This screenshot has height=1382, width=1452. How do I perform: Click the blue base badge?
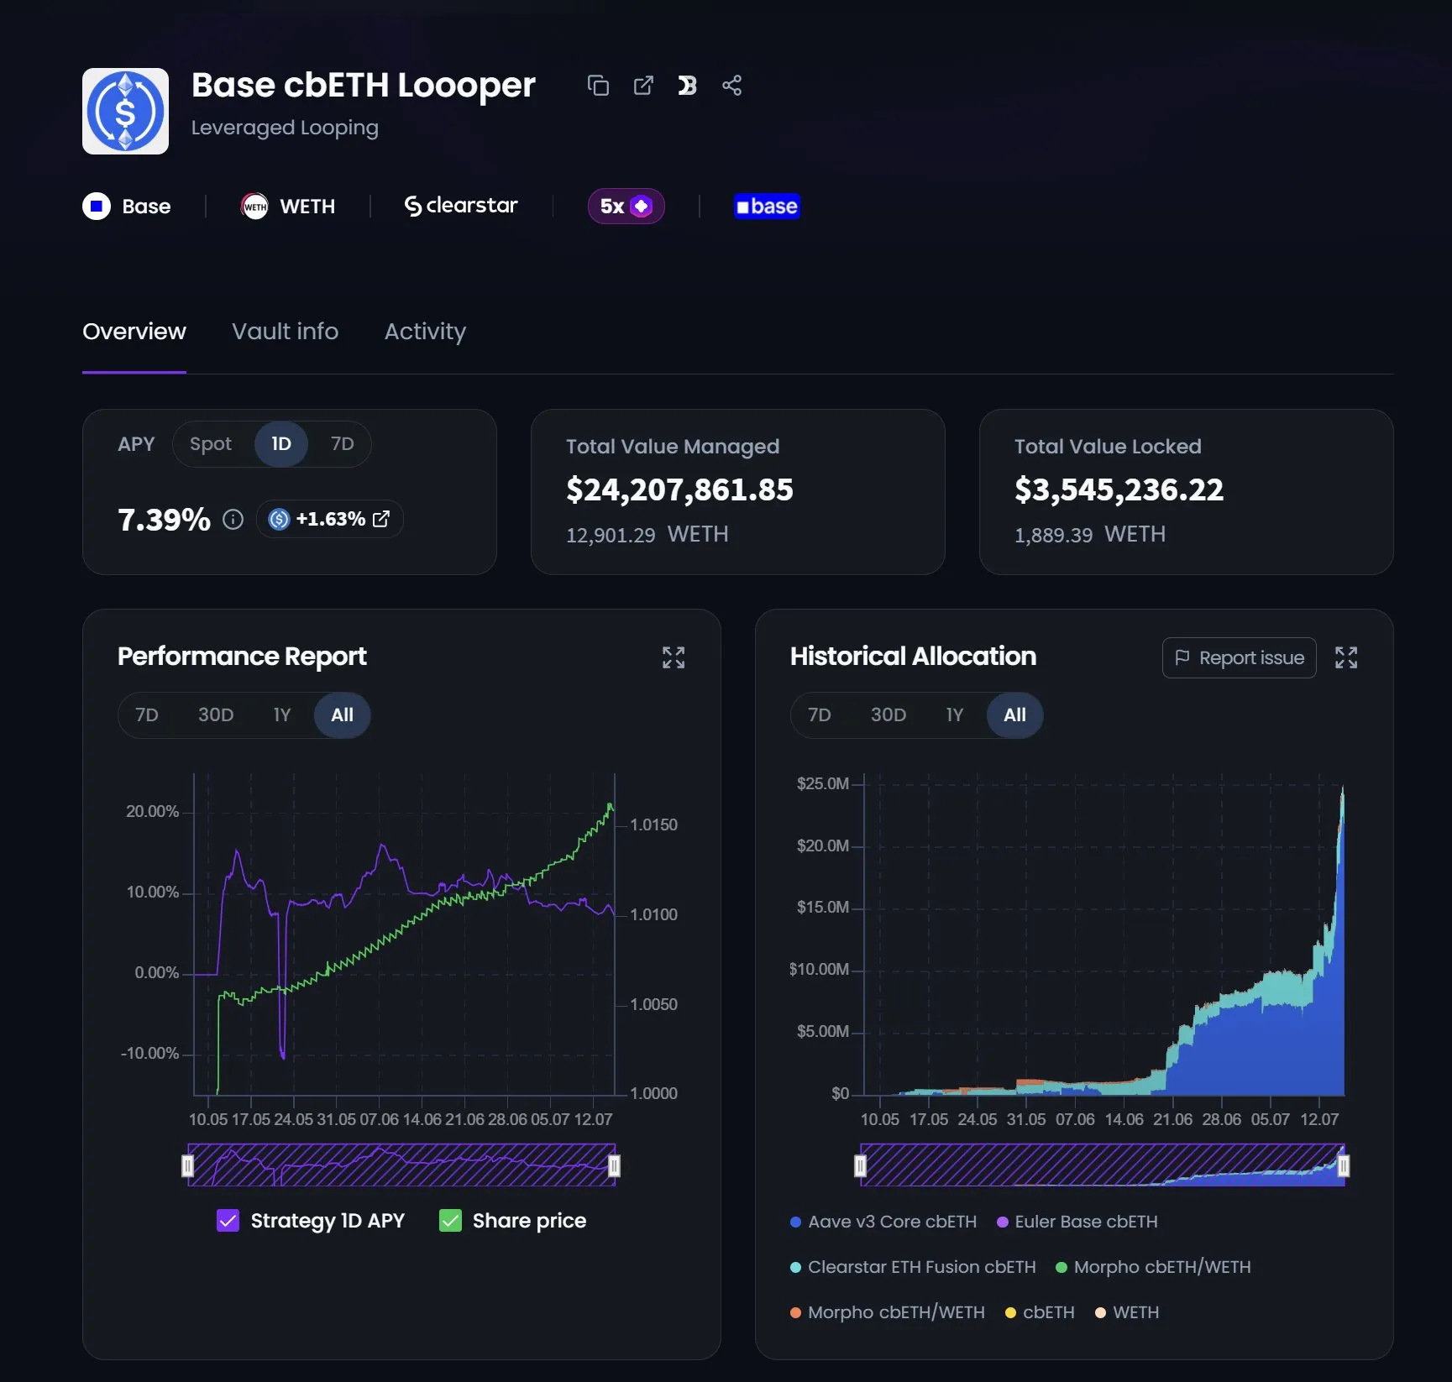(x=767, y=206)
